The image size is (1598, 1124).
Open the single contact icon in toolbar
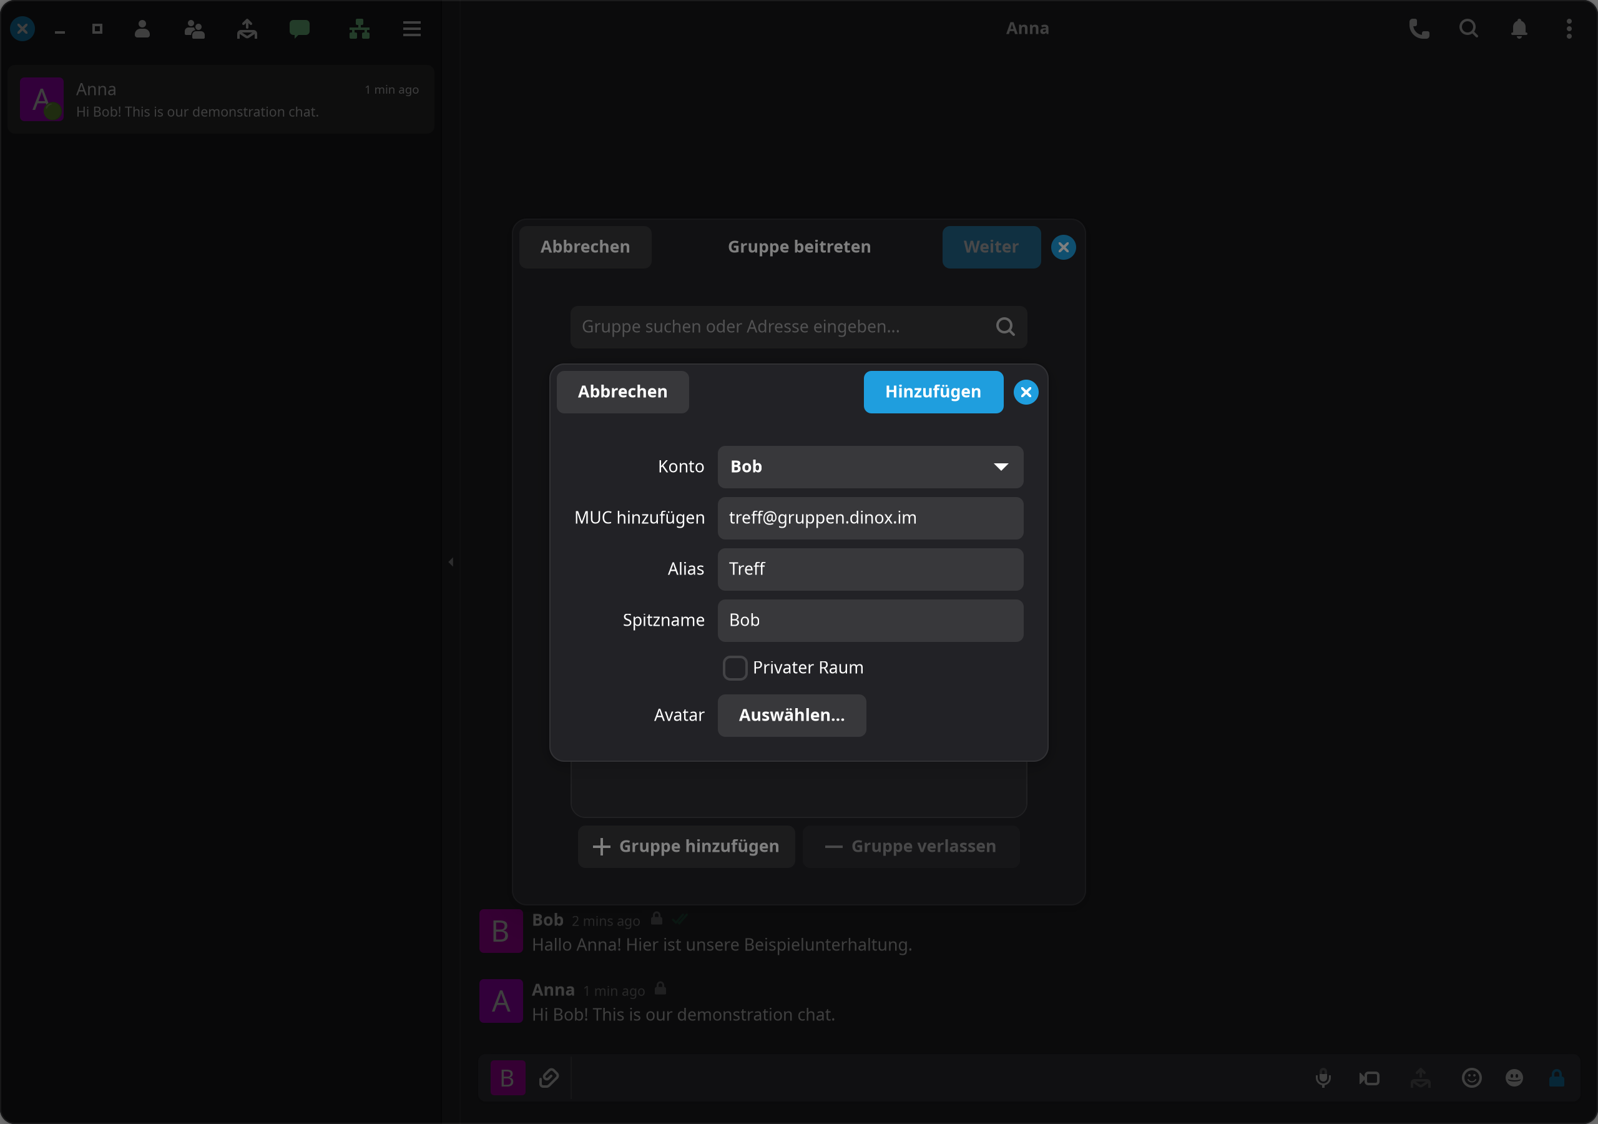click(142, 29)
